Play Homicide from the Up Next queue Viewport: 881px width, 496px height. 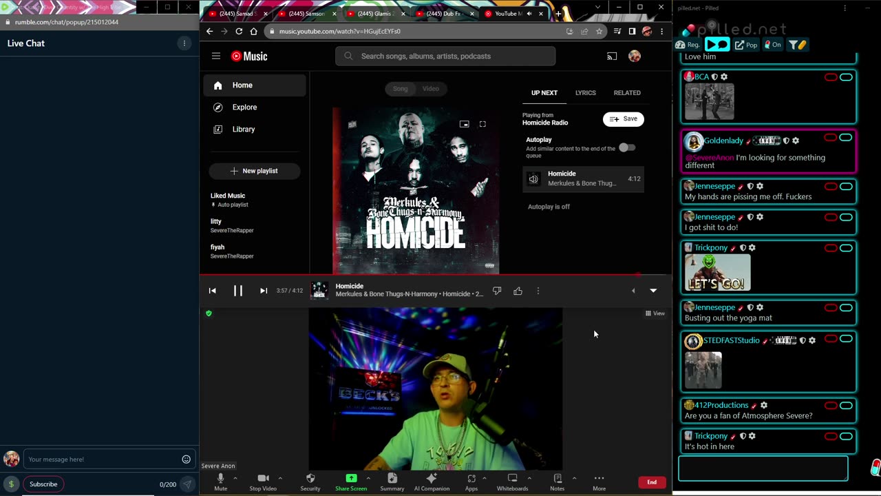[x=584, y=179]
